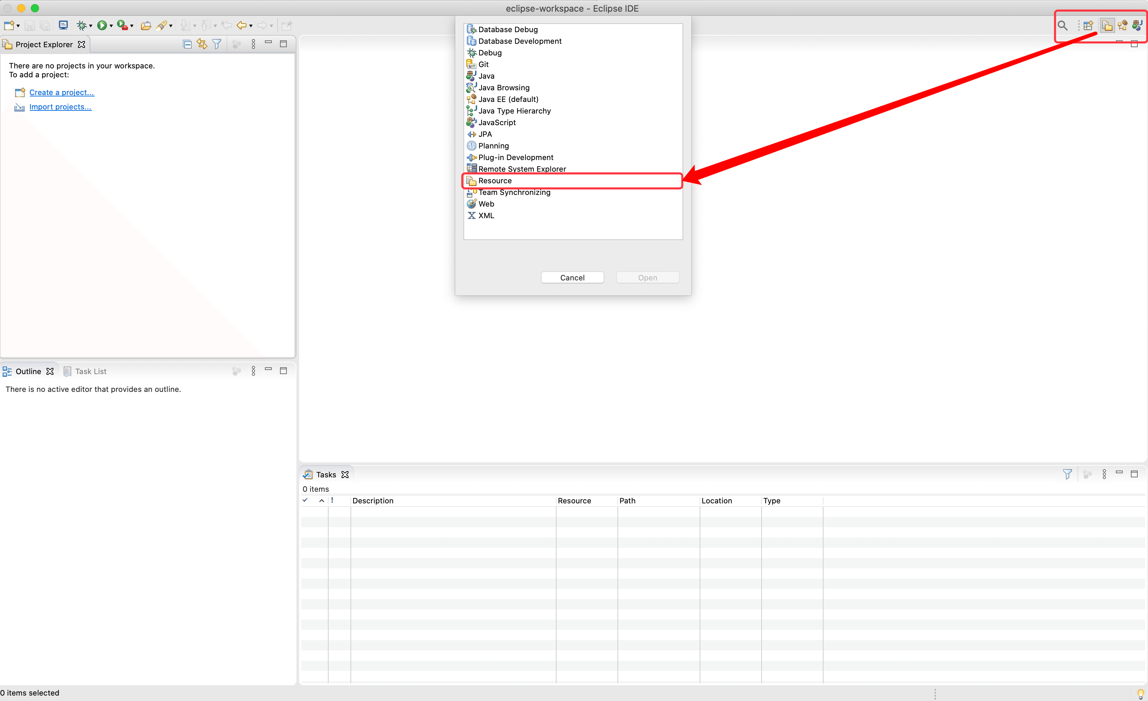Viewport: 1148px width, 701px height.
Task: Select Java EE (default) perspective
Action: (573, 100)
